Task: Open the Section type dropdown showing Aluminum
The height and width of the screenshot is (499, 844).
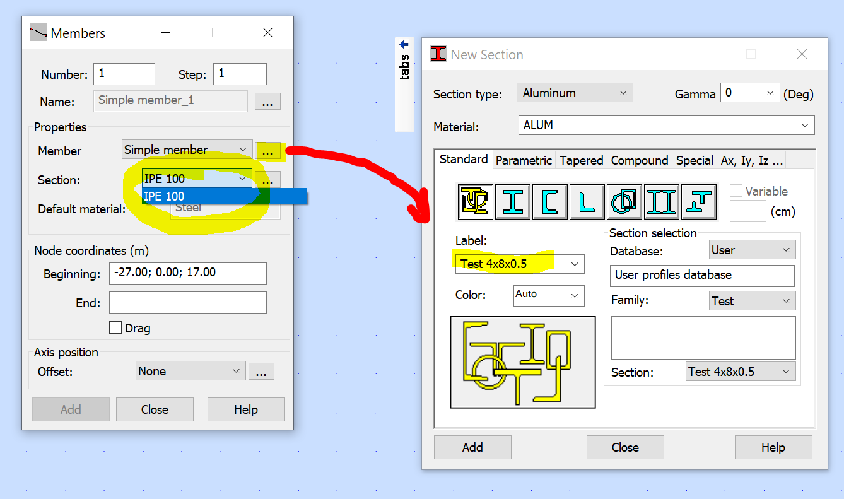Action: tap(574, 92)
